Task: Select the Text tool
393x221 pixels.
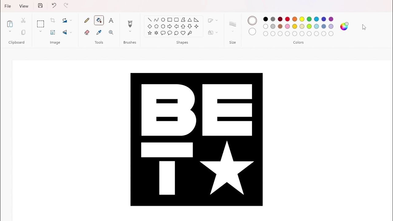Action: pyautogui.click(x=111, y=21)
